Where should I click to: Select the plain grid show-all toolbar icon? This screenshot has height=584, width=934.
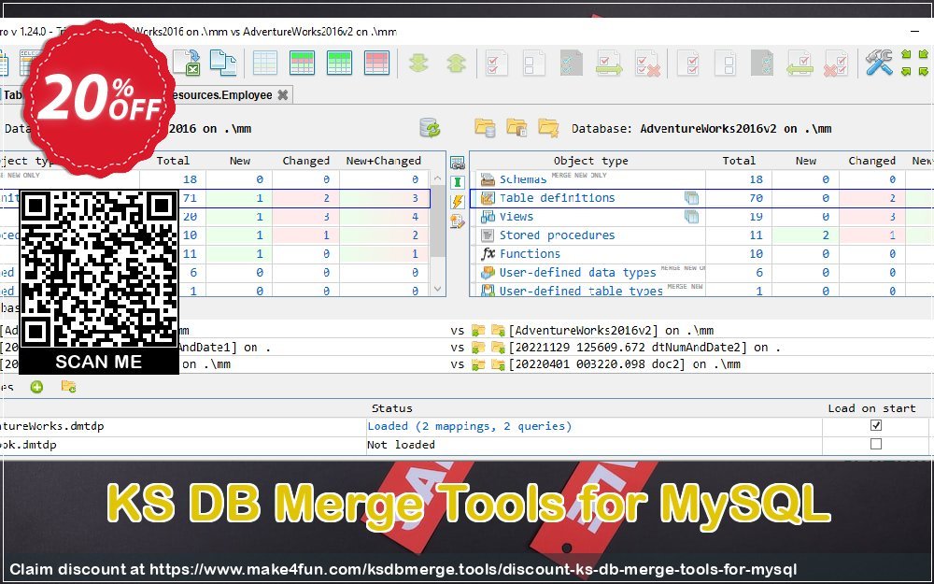(x=264, y=63)
